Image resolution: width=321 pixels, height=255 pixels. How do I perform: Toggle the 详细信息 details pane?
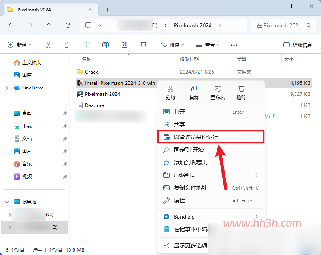point(297,45)
